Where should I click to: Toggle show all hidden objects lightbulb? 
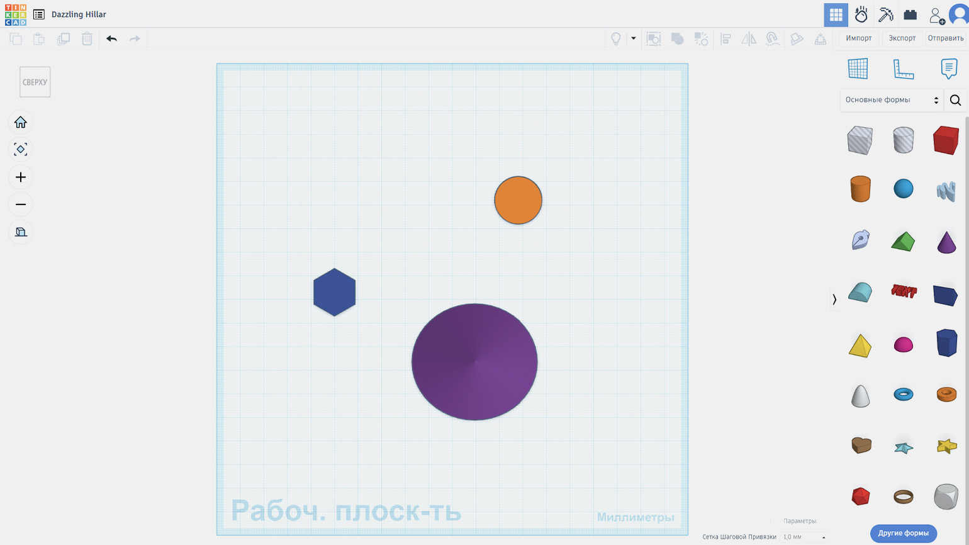(616, 39)
